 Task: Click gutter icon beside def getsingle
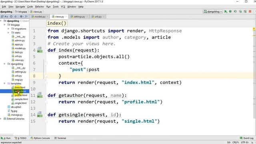coord(40,114)
